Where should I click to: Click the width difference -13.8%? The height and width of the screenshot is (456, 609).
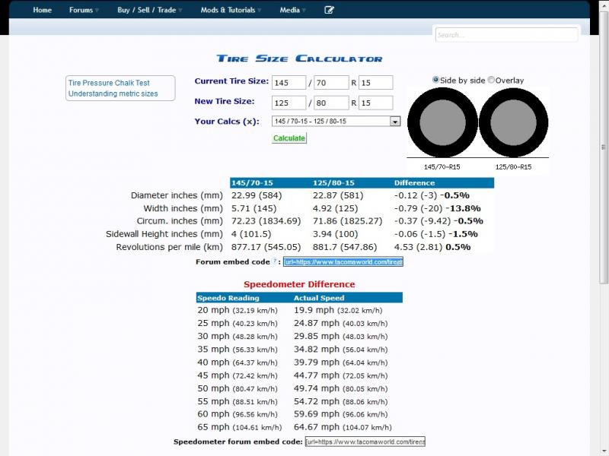(x=463, y=208)
